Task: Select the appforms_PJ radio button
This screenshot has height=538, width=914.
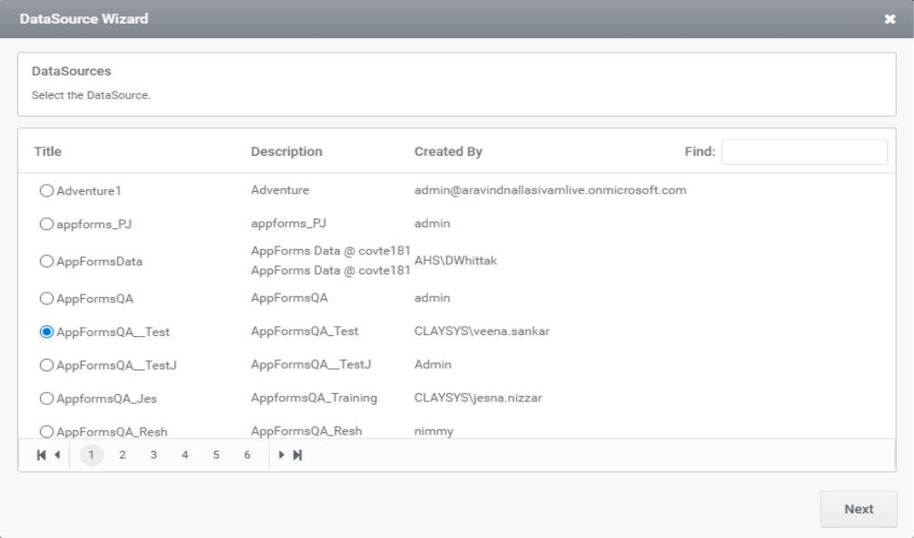Action: 46,224
